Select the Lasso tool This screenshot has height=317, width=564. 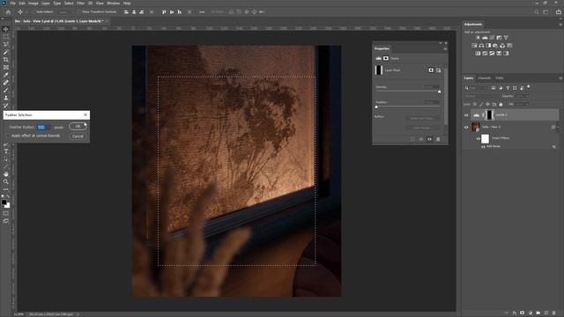coord(6,44)
